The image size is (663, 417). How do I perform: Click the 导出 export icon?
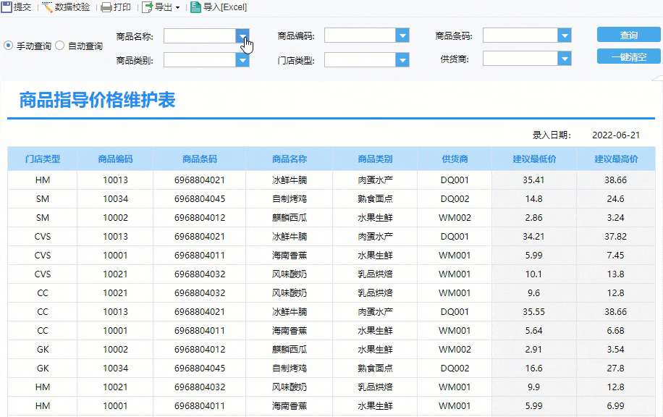coord(148,7)
